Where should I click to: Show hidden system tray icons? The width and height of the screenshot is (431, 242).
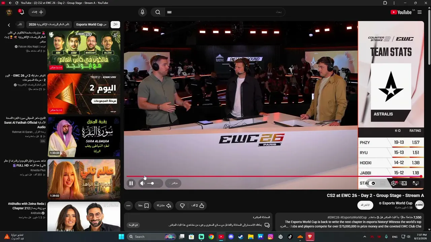(365, 237)
